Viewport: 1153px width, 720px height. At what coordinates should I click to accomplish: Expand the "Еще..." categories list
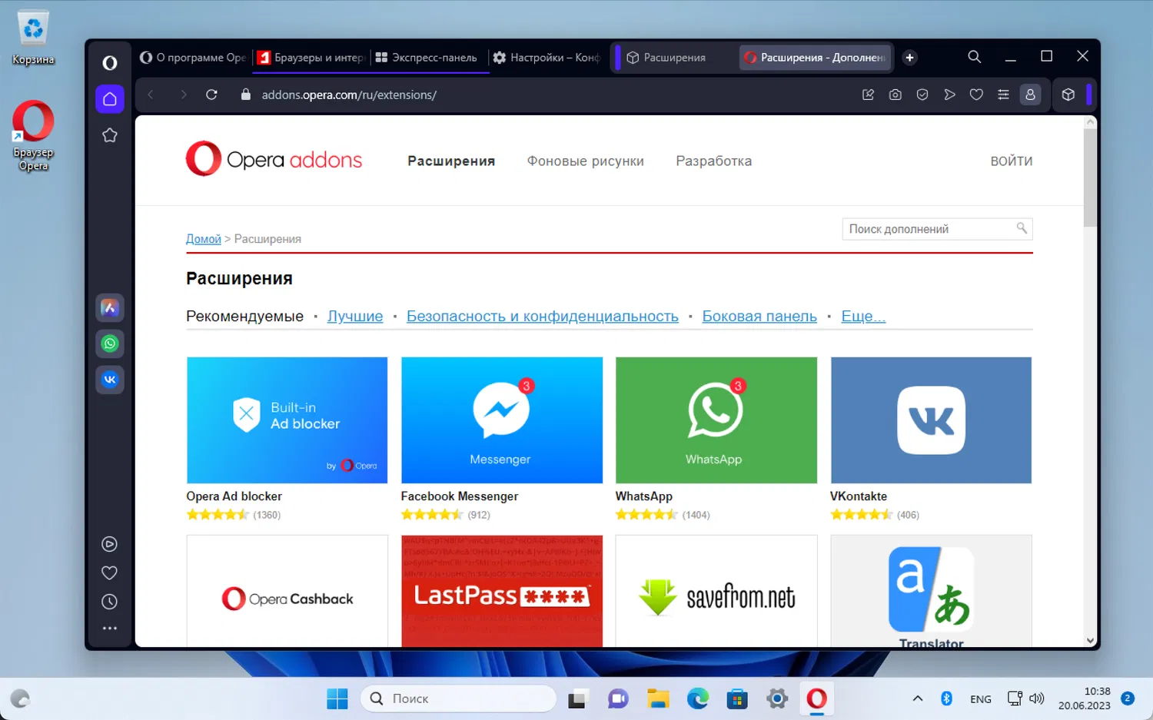pos(863,316)
